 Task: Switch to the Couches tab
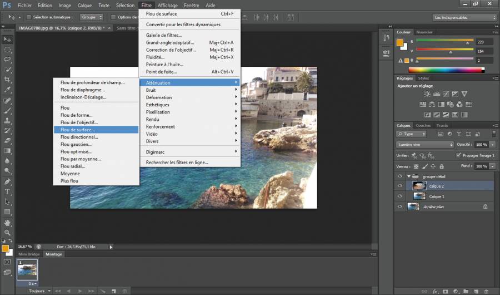coord(423,125)
